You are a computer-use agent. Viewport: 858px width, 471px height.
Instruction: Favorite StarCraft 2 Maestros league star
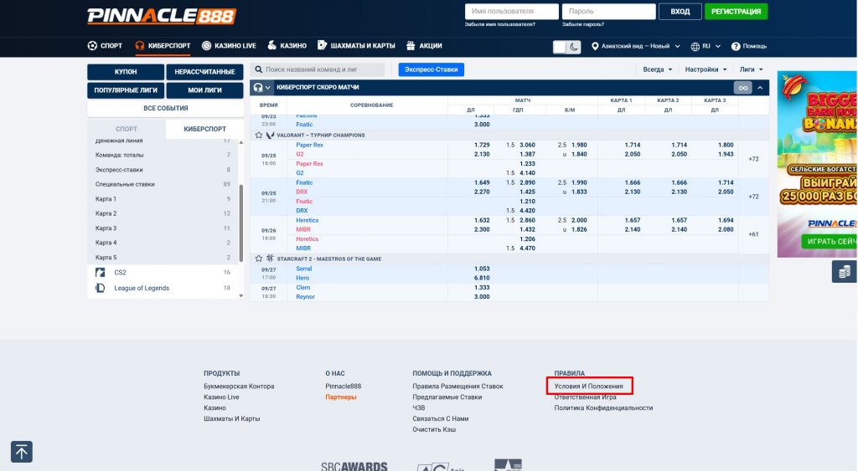click(259, 259)
